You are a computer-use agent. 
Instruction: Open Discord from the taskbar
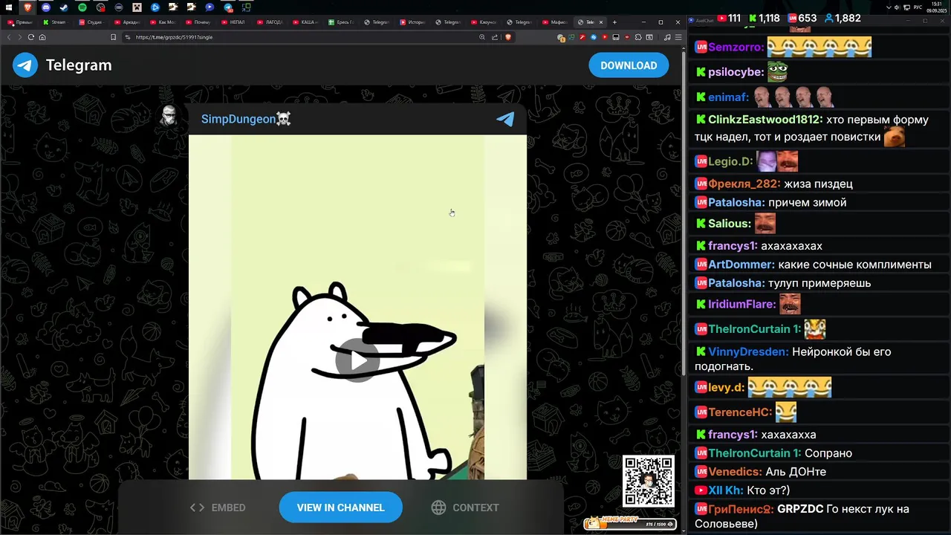tap(46, 7)
